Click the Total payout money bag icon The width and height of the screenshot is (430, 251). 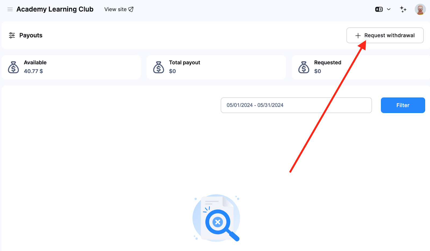point(159,67)
